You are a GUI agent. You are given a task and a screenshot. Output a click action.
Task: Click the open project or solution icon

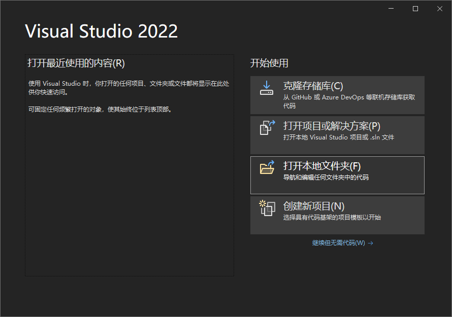pyautogui.click(x=268, y=127)
